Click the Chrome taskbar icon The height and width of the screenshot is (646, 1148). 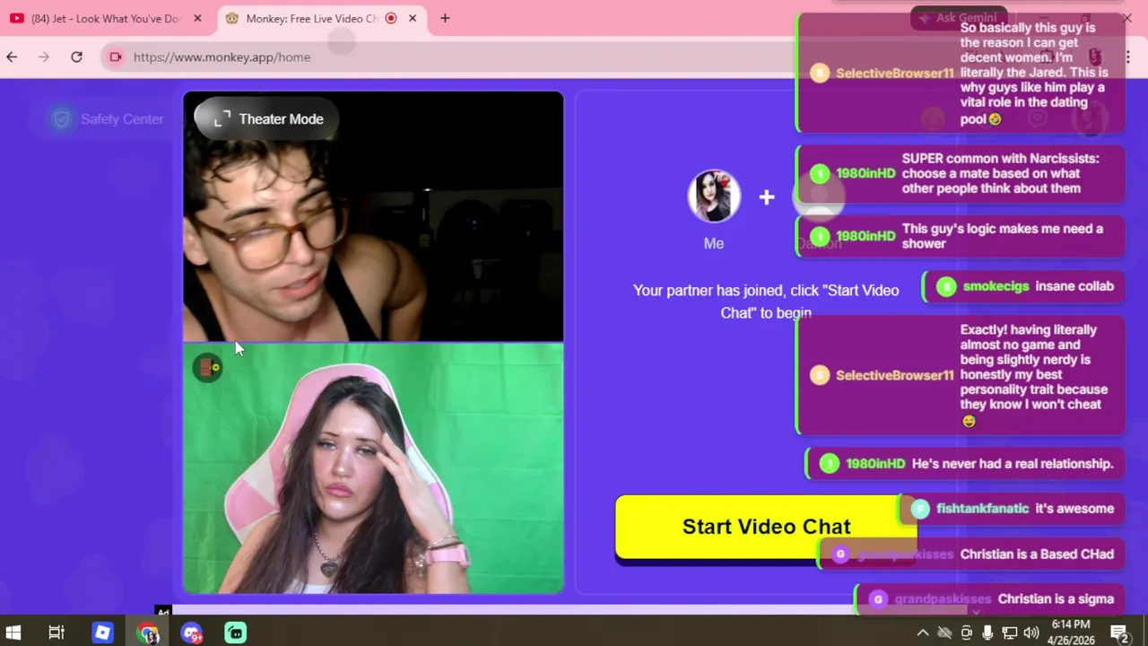coord(148,633)
